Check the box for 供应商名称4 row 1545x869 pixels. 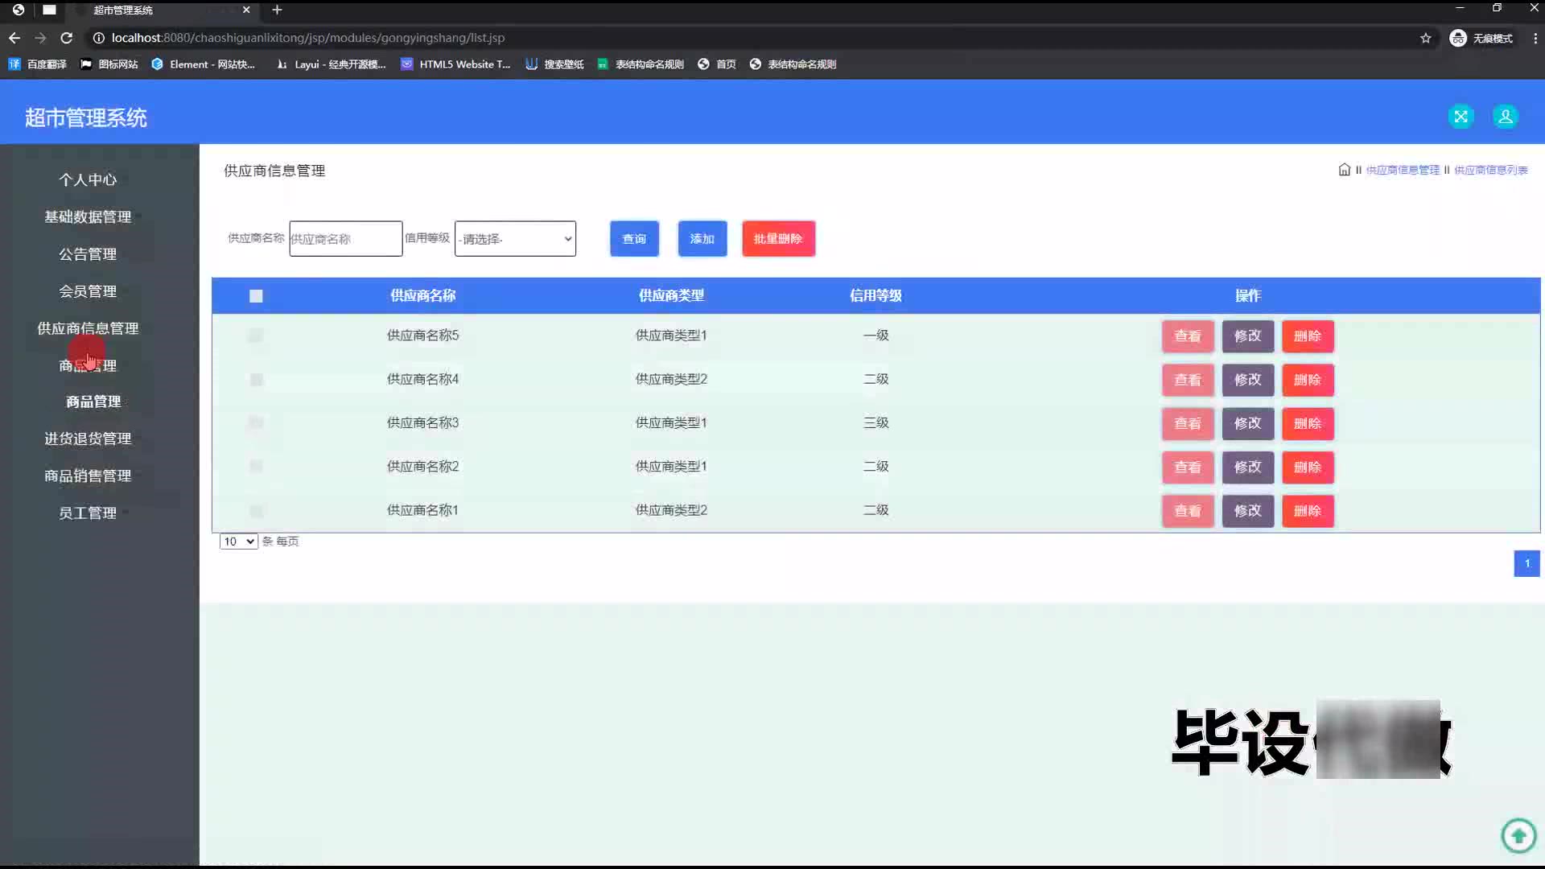pyautogui.click(x=256, y=379)
